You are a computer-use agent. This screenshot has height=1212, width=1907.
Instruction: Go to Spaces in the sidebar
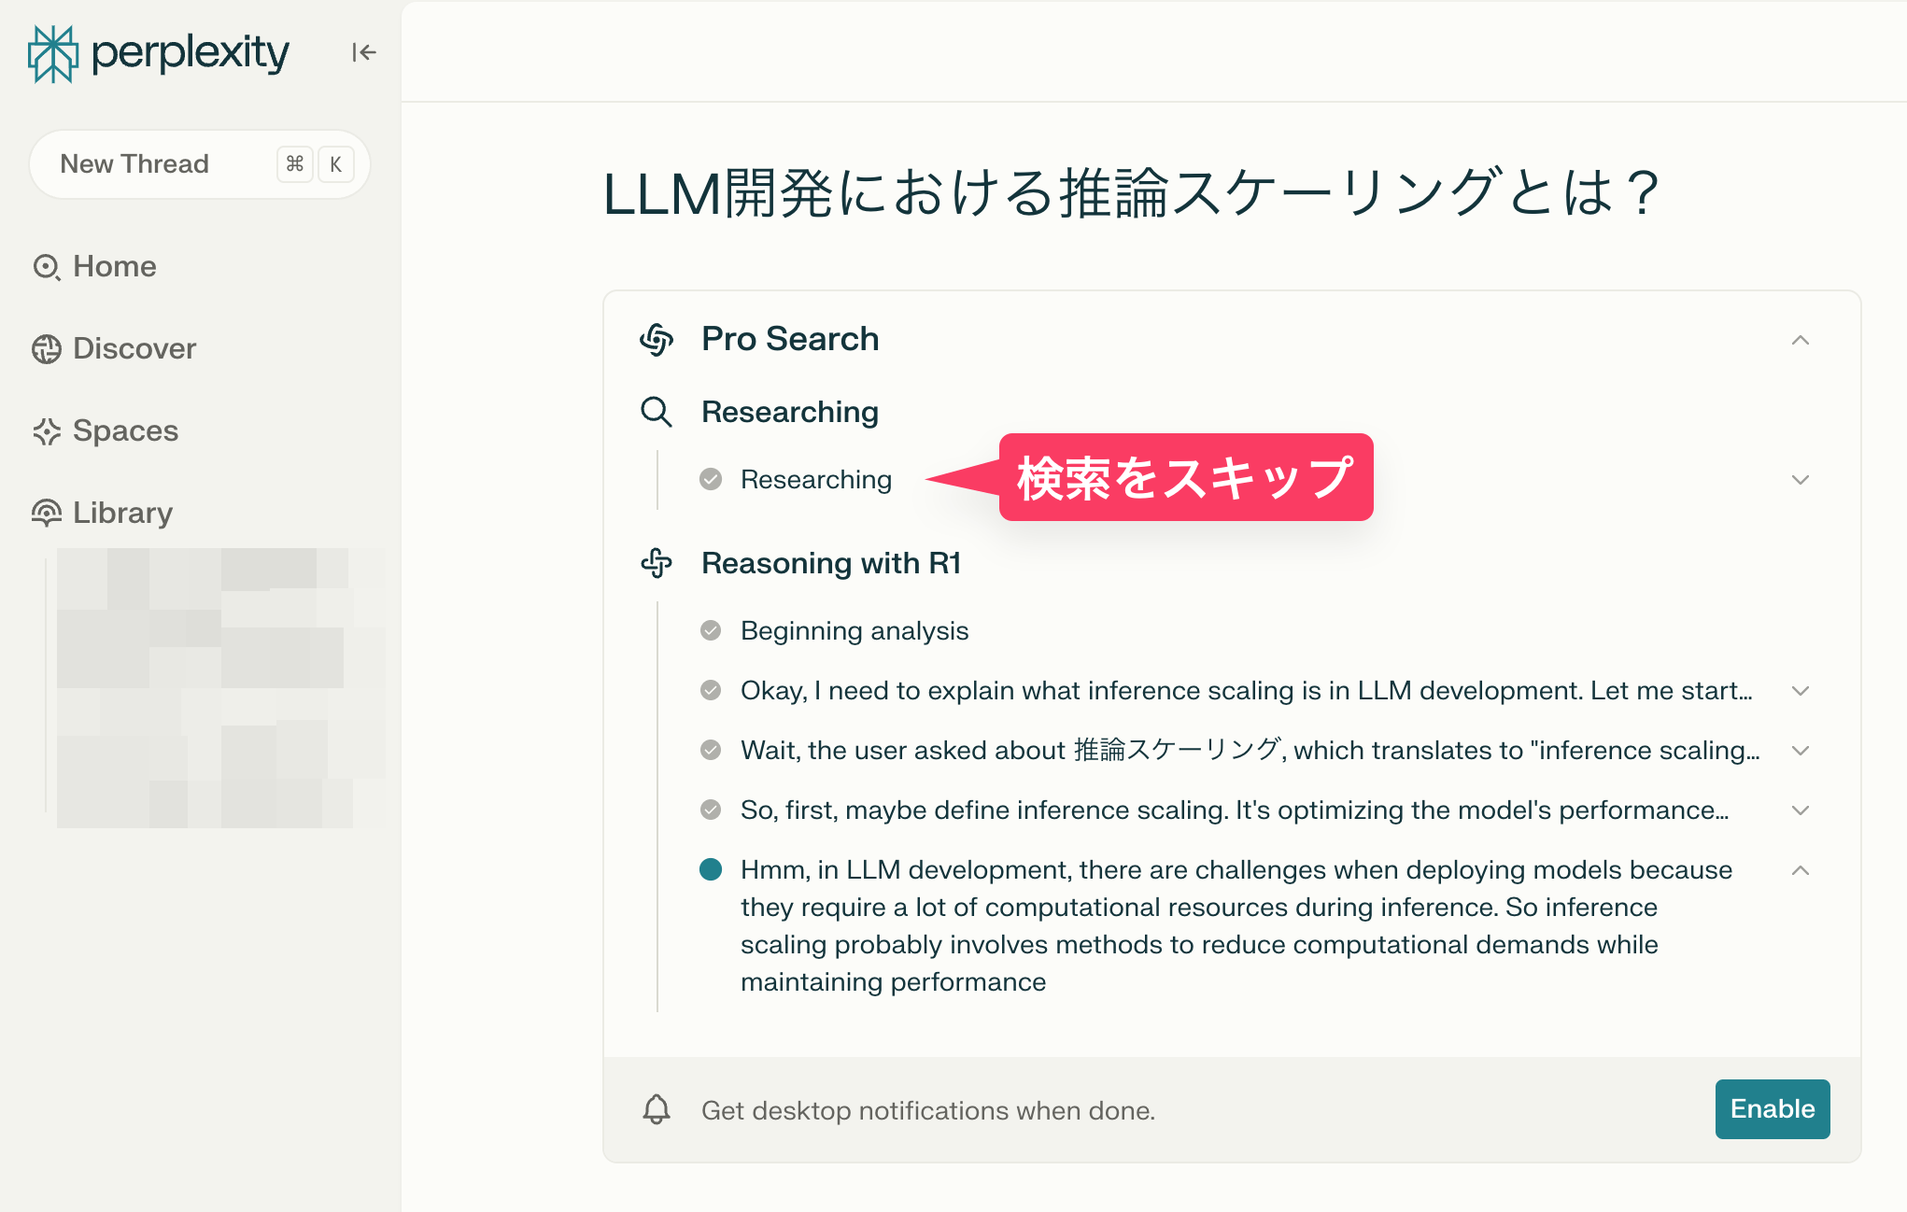[125, 430]
